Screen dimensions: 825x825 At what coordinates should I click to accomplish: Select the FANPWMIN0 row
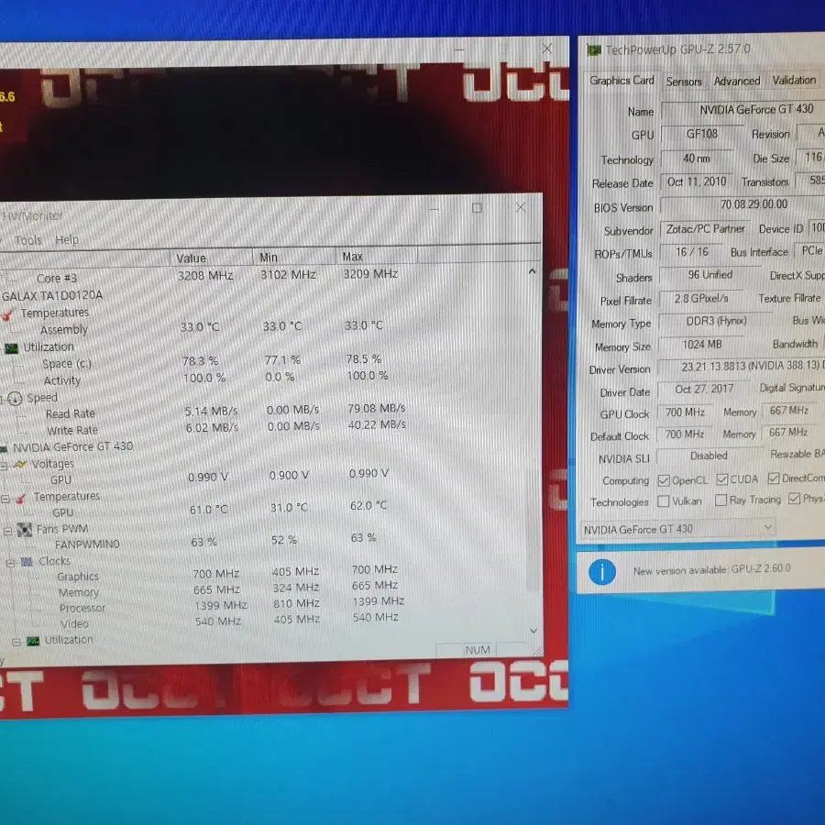point(87,544)
